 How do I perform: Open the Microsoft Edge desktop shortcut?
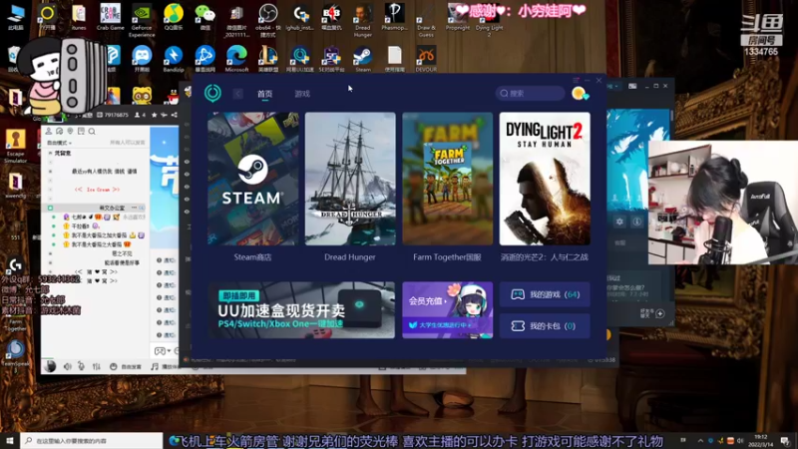click(x=236, y=59)
